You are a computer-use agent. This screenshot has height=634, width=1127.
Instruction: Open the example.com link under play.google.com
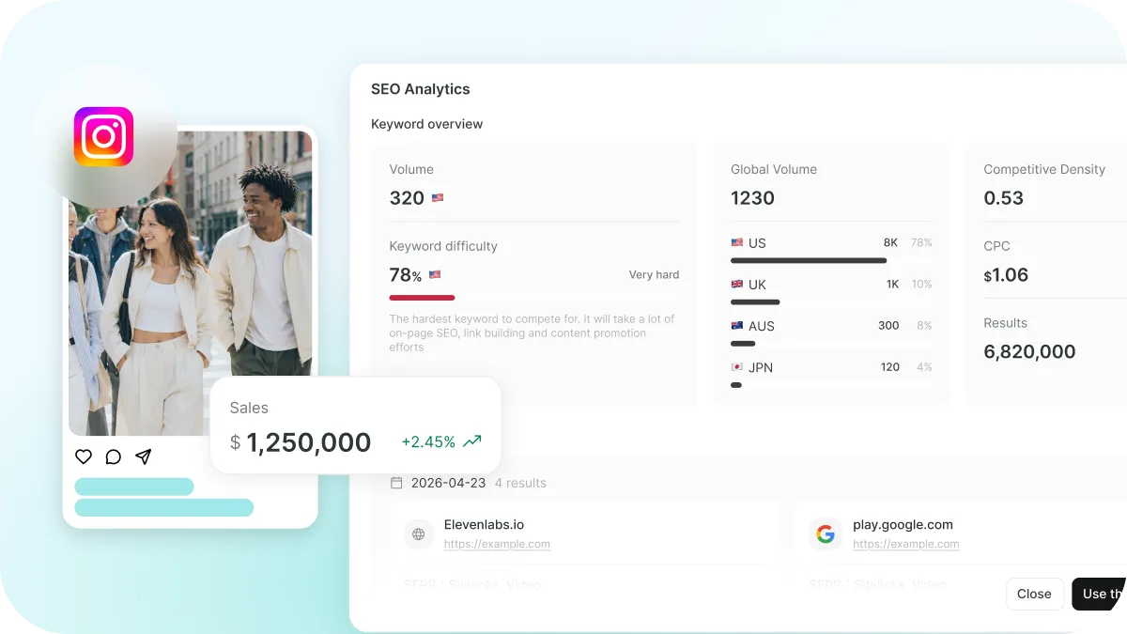(906, 544)
